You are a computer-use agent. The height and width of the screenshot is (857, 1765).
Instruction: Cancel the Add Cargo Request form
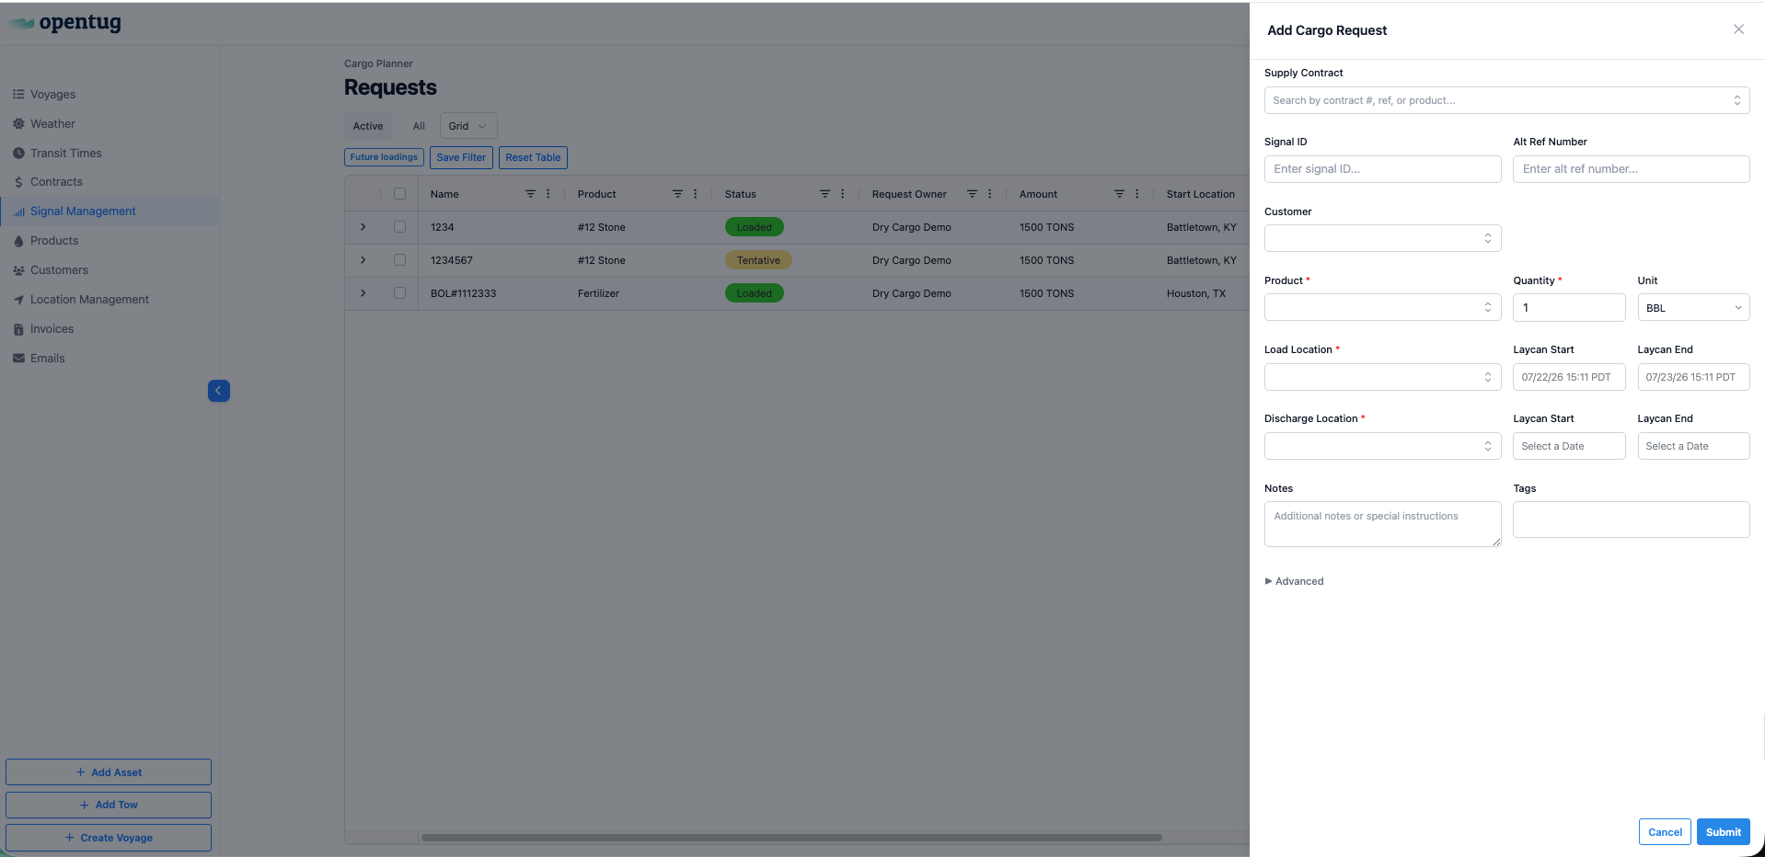pyautogui.click(x=1665, y=832)
